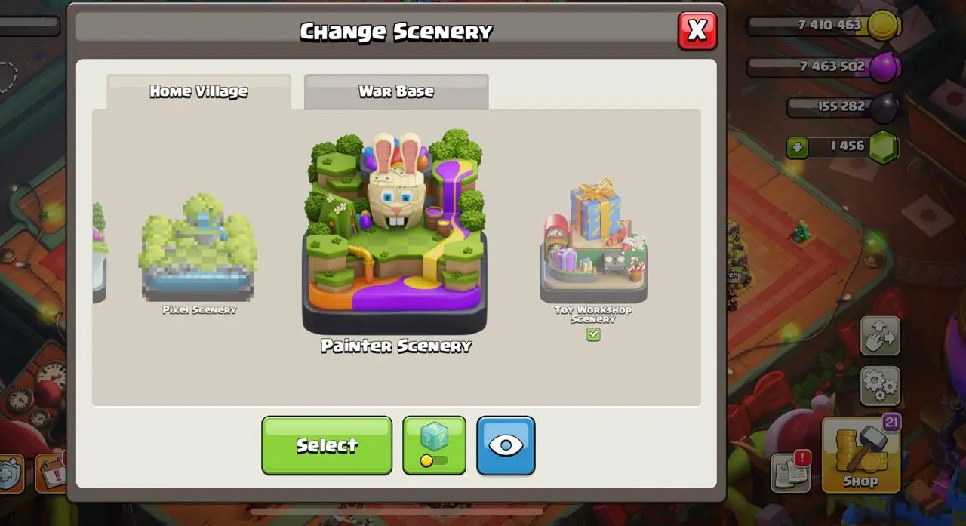Click the dark elixir drop icon
The width and height of the screenshot is (966, 526).
884,109
